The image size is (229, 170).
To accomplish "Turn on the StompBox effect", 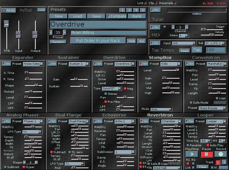I will (143, 64).
